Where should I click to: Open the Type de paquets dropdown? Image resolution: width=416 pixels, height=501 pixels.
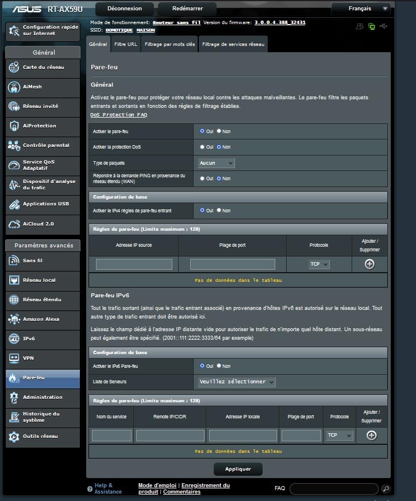(216, 163)
